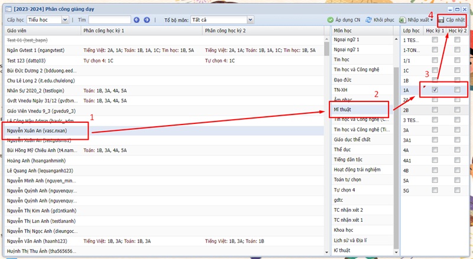Screen dimensions: 473x259
Task: Select the Lịch sử và Địa lí subject
Action: pos(350,240)
